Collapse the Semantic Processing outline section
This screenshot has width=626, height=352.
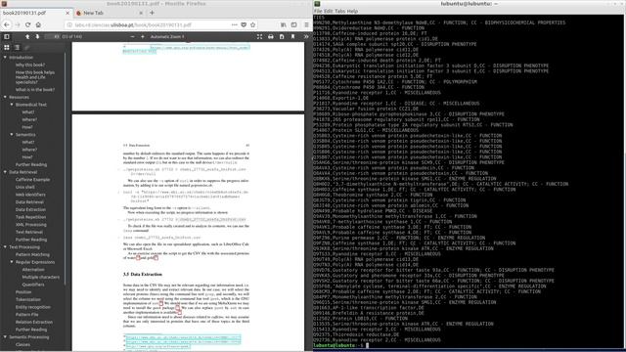5,337
